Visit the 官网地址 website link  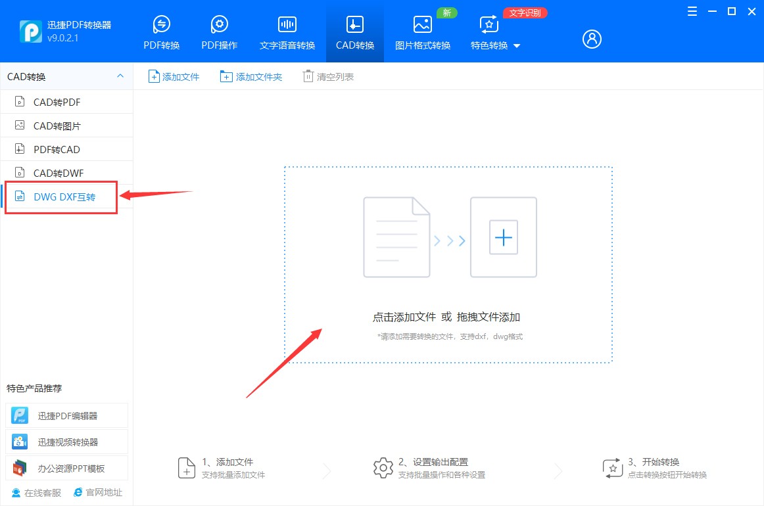[97, 492]
